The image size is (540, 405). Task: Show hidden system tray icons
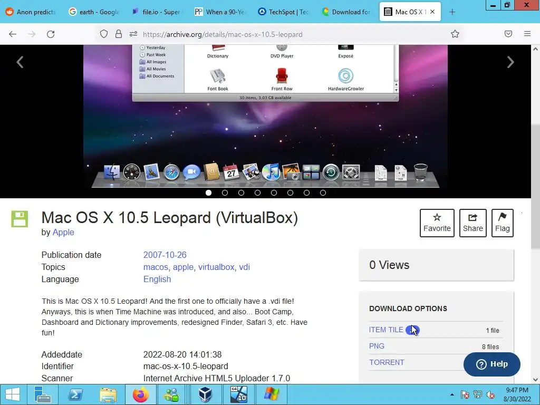pyautogui.click(x=452, y=394)
